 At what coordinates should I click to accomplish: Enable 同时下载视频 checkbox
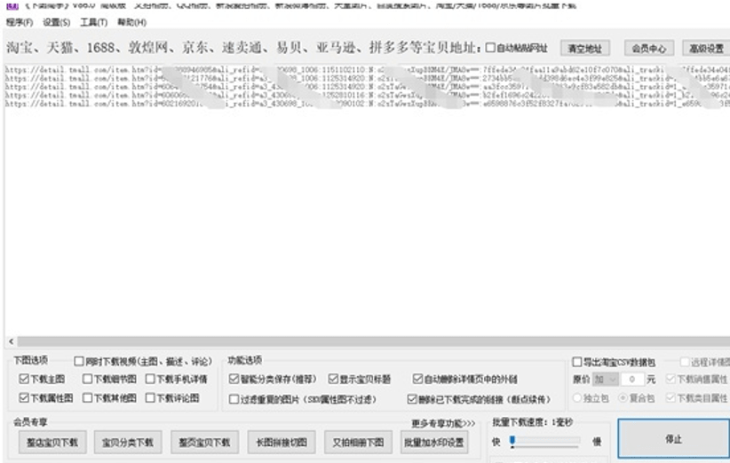point(79,361)
